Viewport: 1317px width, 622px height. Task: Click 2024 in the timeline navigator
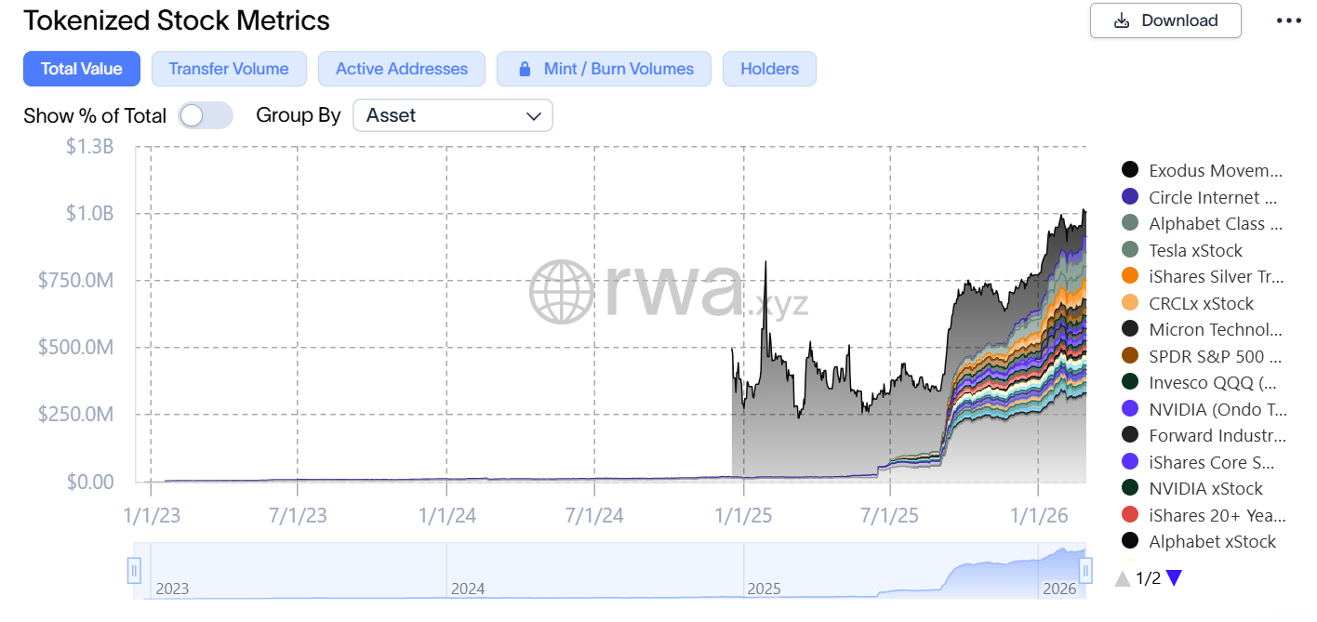point(468,589)
